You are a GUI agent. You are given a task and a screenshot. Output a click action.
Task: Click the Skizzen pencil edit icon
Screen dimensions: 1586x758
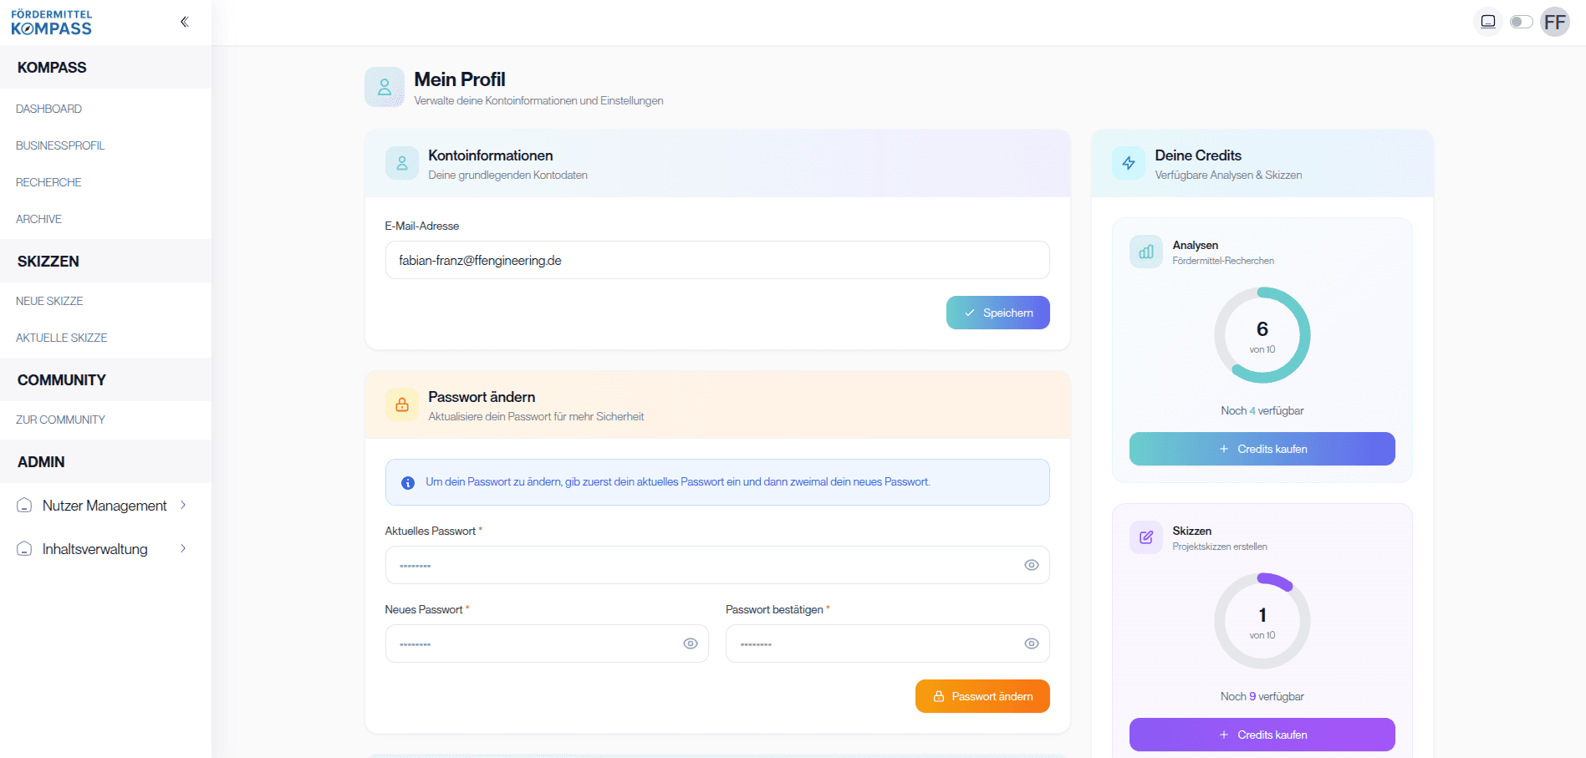[1146, 537]
